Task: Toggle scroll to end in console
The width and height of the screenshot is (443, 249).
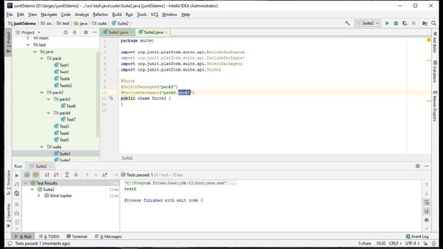Action: pyautogui.click(x=426, y=211)
